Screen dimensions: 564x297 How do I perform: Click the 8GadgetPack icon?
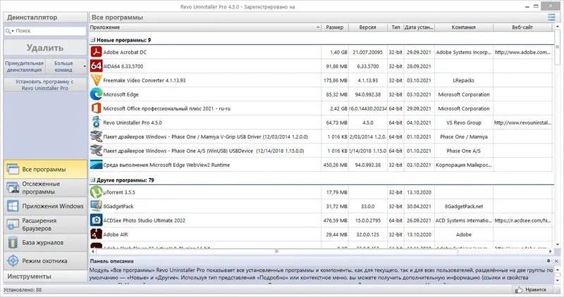click(x=96, y=206)
